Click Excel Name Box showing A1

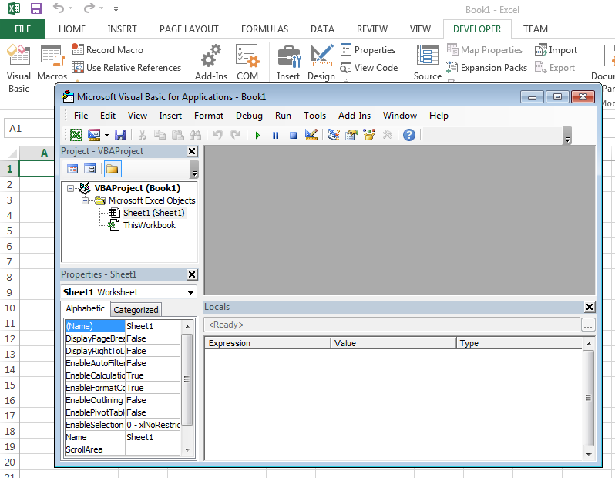pyautogui.click(x=29, y=129)
